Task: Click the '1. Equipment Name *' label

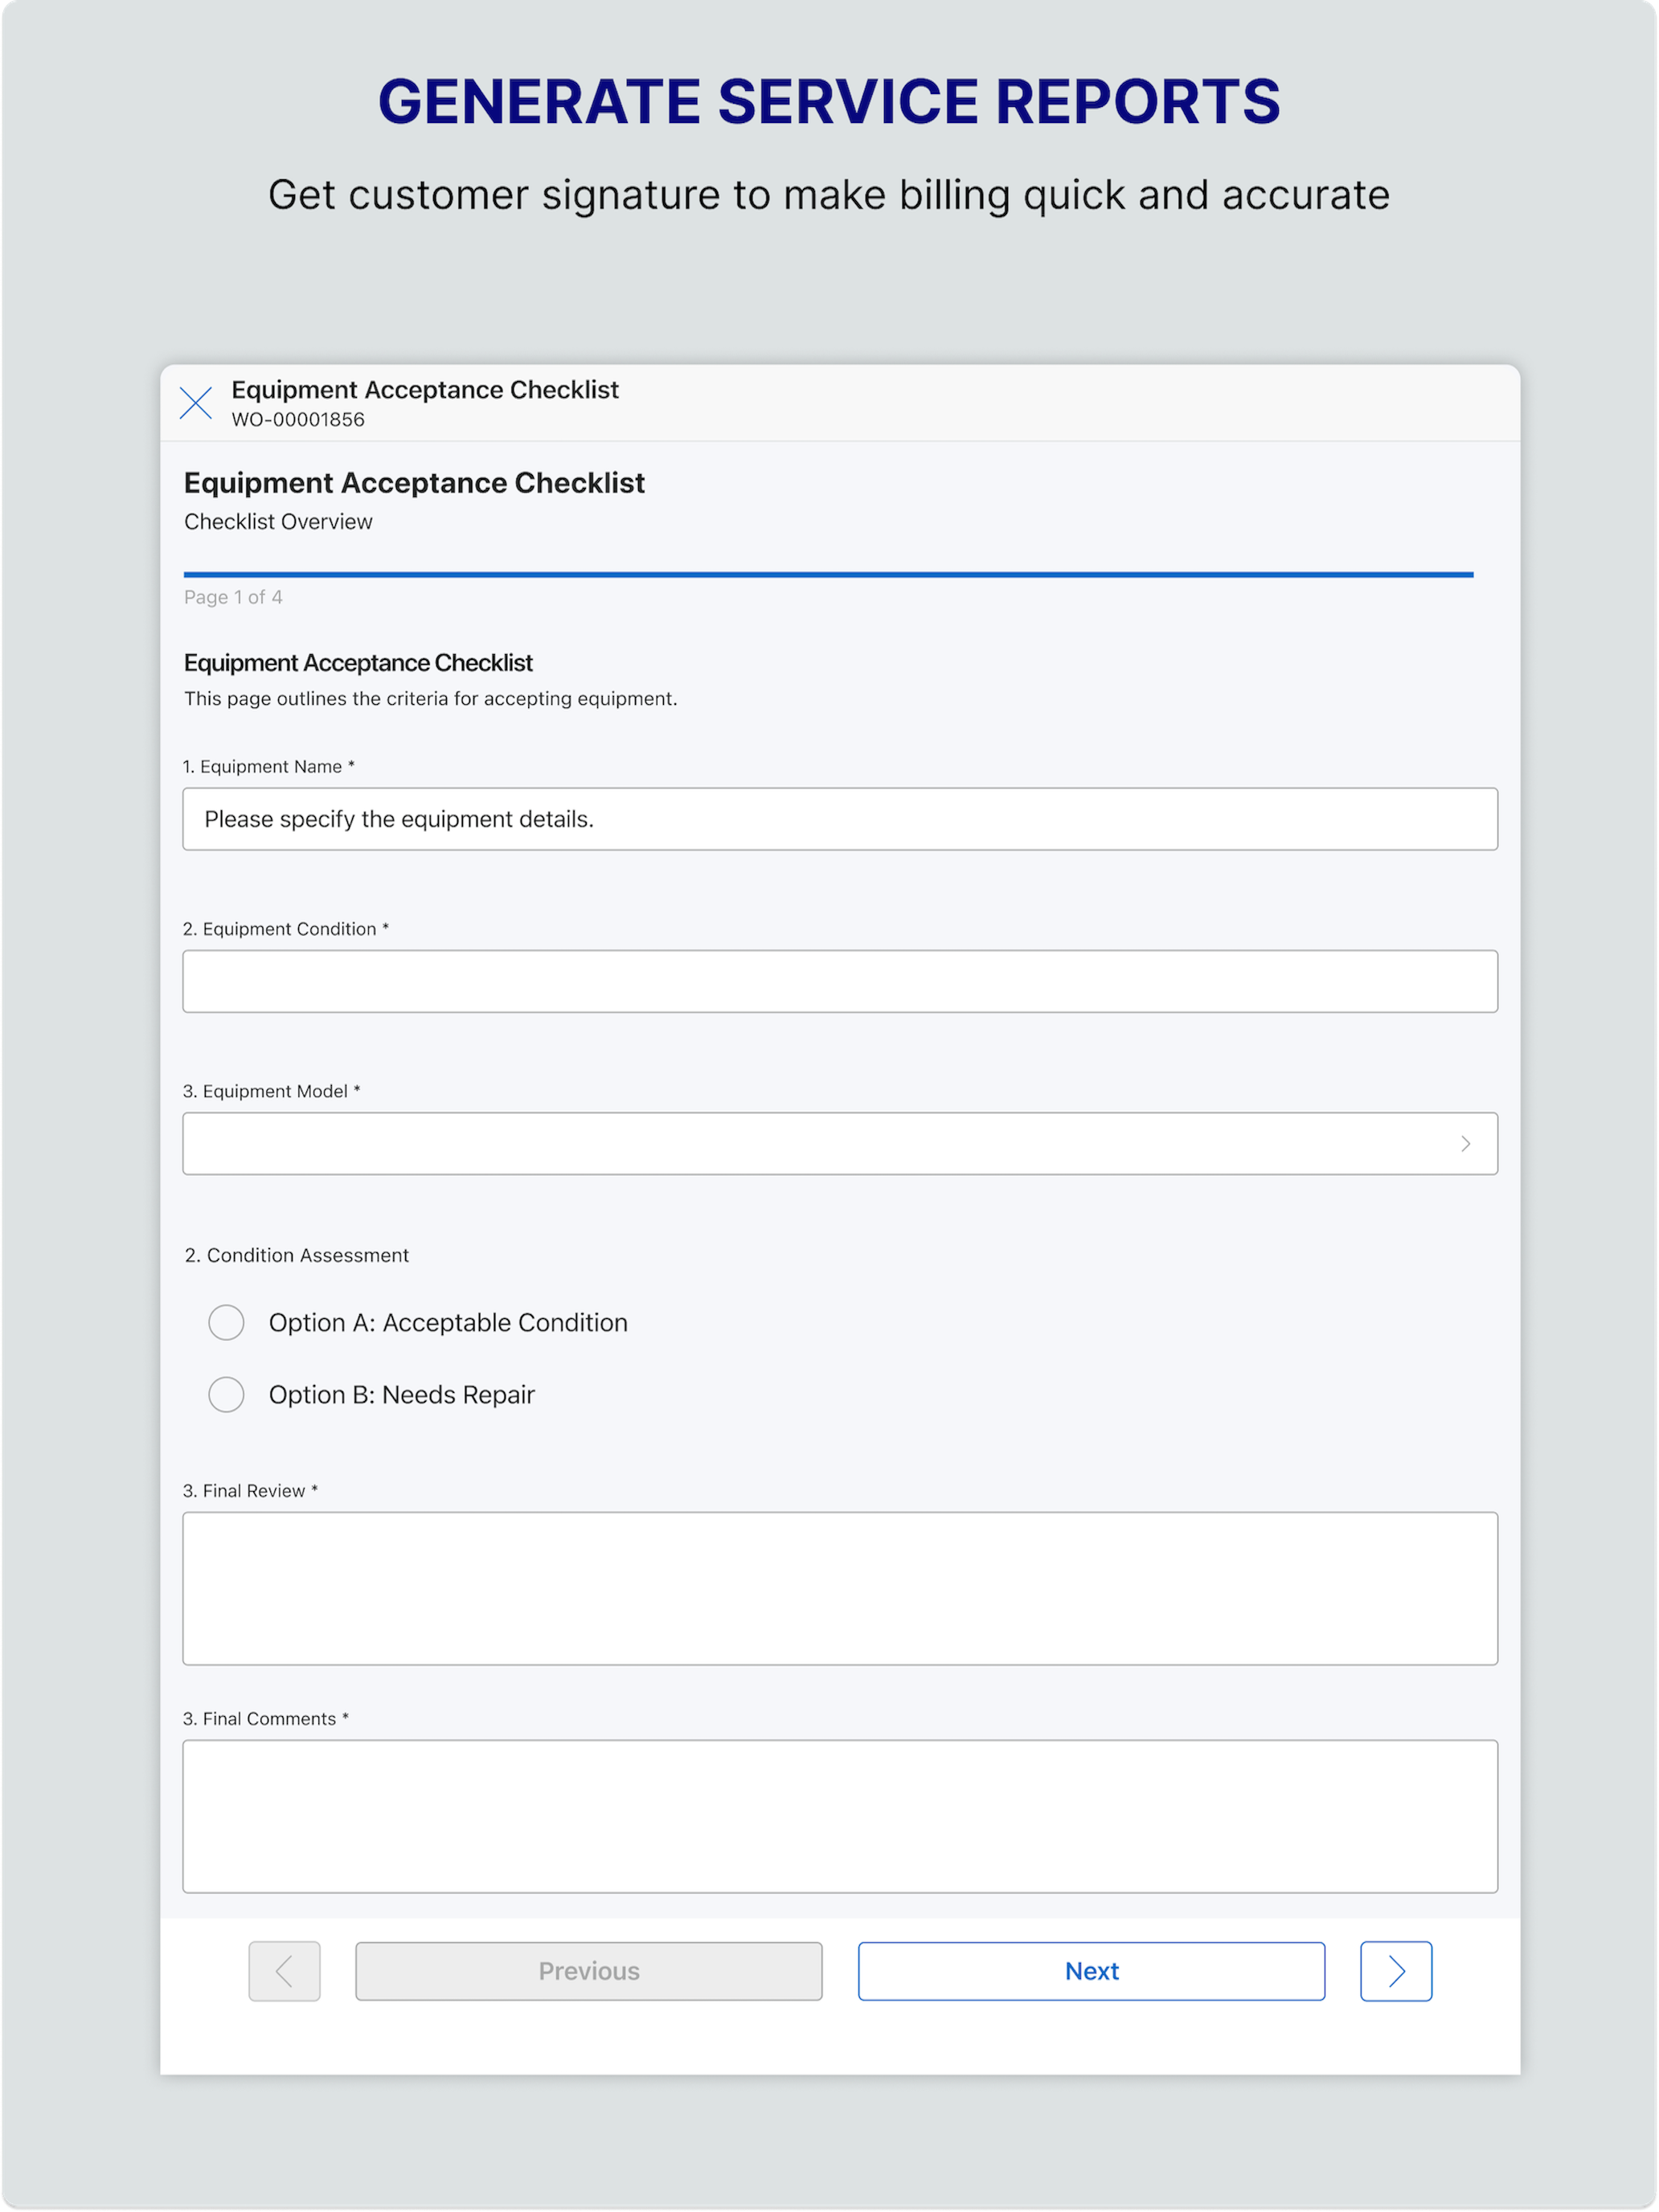Action: click(269, 766)
